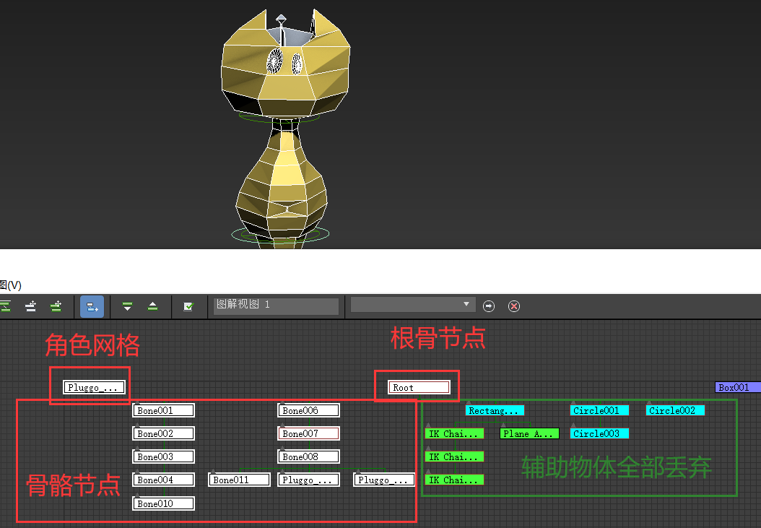Click the red X icon beside the find arrow
761x528 pixels.
tap(514, 306)
